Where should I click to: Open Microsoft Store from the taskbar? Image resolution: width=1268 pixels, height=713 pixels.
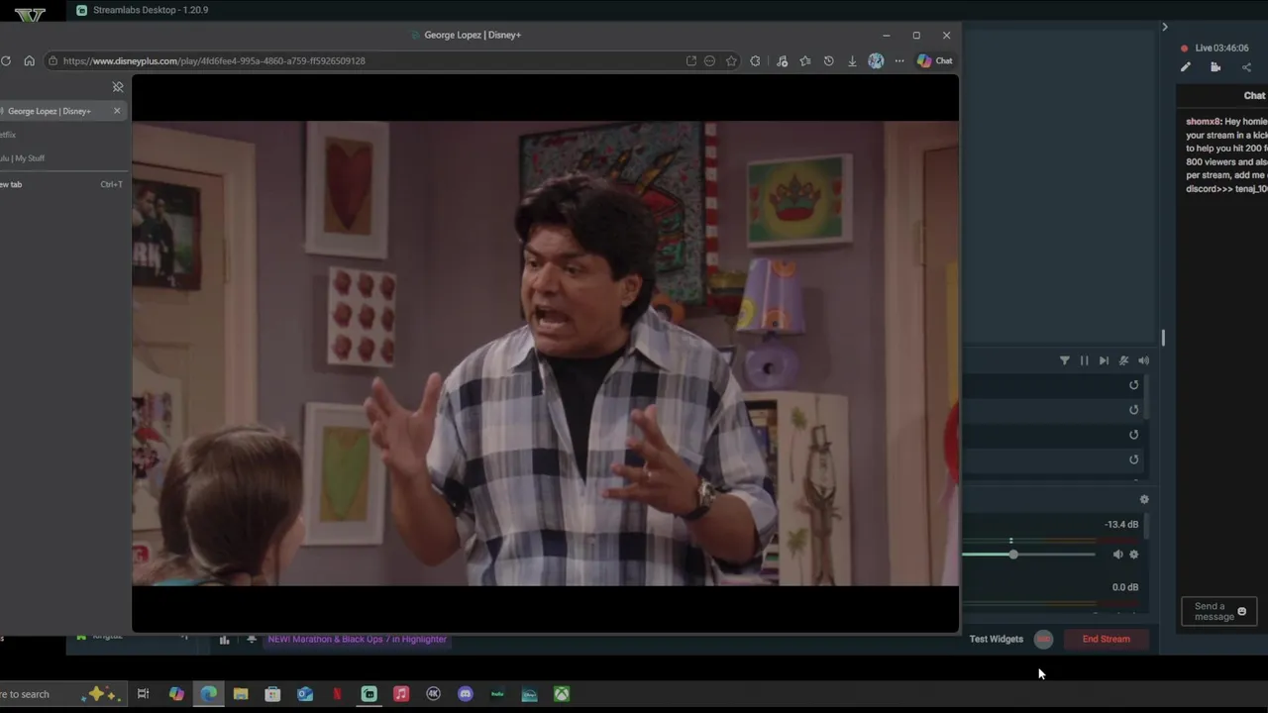[x=272, y=694]
